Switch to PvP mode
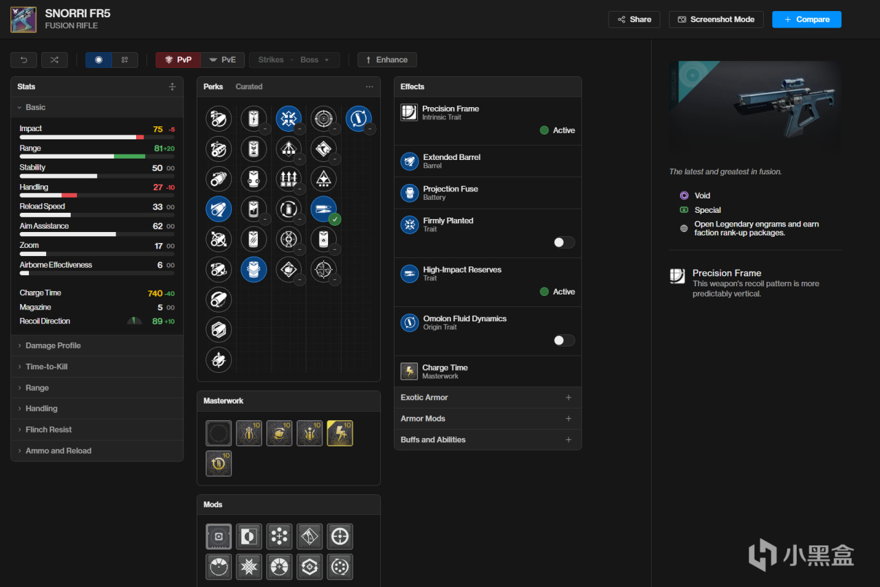The image size is (880, 587). [178, 60]
